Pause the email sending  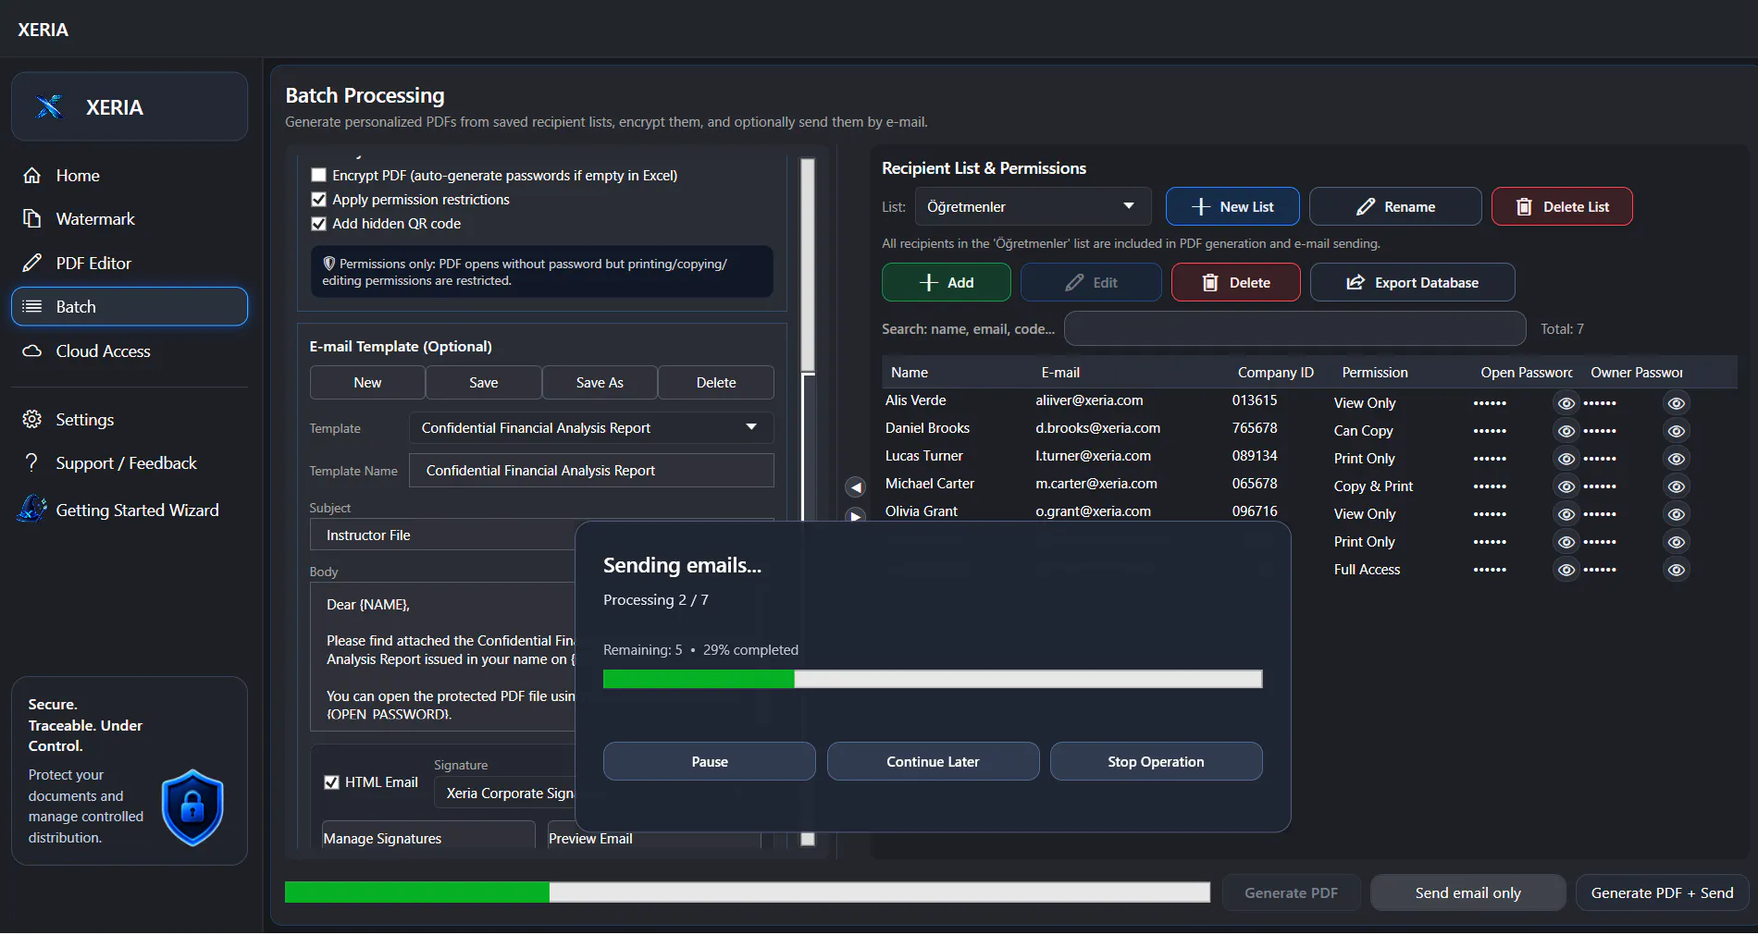point(710,762)
